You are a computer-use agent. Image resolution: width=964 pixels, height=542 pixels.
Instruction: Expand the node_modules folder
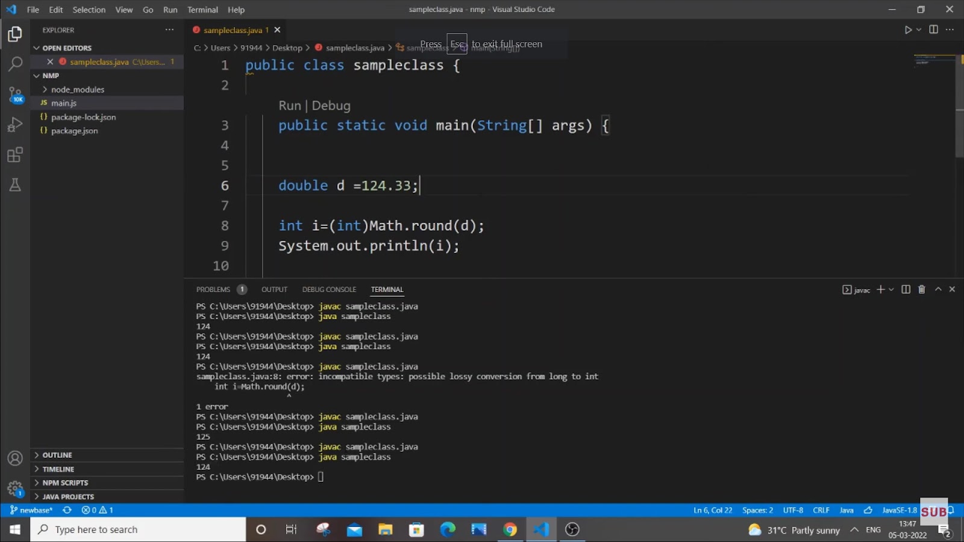(107, 89)
